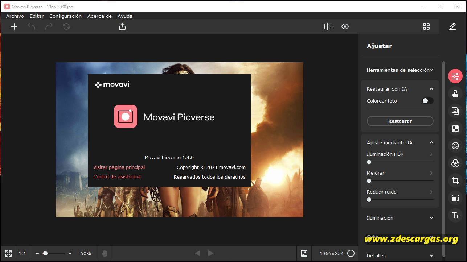Select the stamp retouch tool in the sidebar

tap(455, 93)
